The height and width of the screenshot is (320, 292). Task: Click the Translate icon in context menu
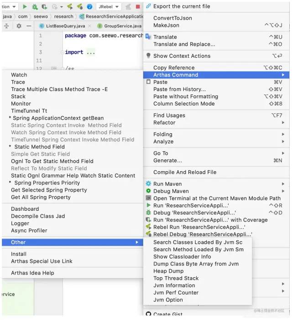(148, 37)
